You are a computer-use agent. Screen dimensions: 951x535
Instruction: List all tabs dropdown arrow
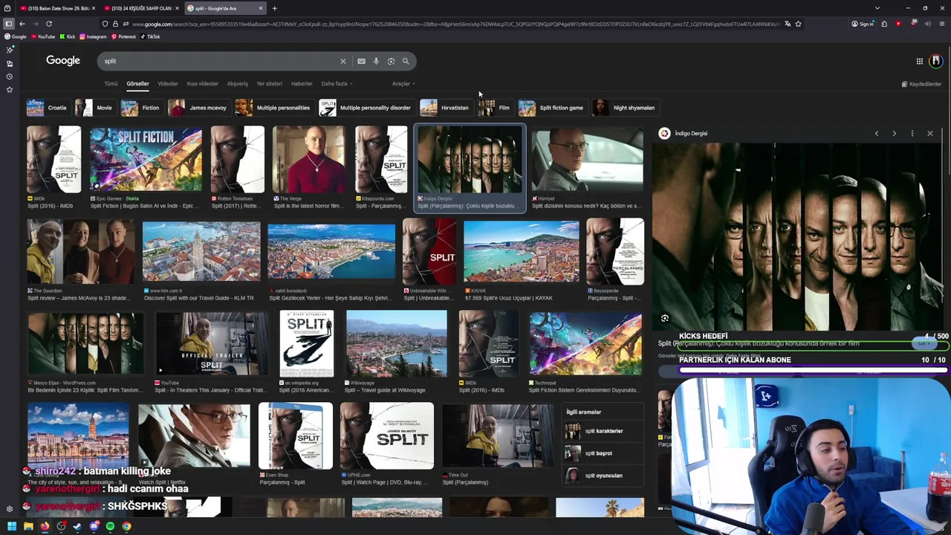pyautogui.click(x=877, y=8)
